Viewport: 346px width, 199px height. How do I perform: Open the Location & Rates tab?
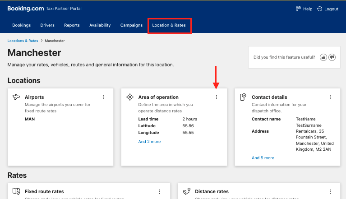169,25
